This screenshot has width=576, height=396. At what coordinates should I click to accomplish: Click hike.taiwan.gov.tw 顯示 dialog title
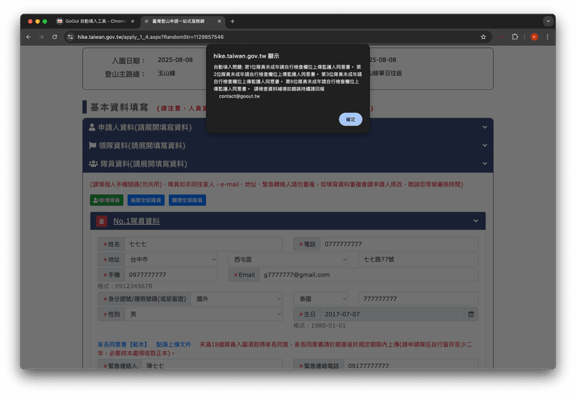246,56
